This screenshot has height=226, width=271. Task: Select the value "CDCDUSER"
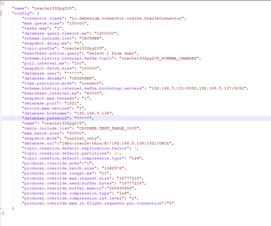(82, 78)
